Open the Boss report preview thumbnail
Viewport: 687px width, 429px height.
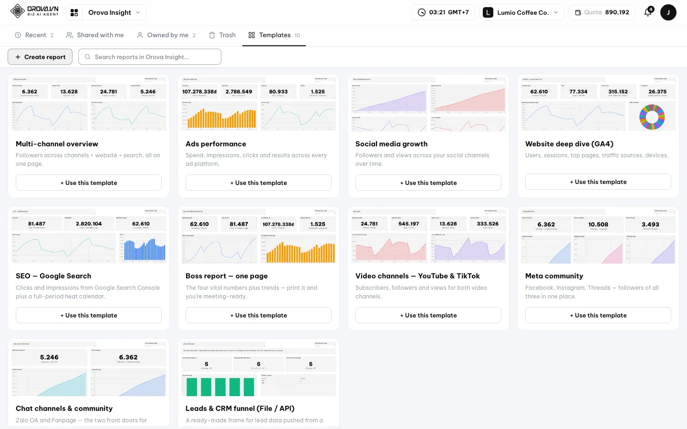[x=259, y=236]
